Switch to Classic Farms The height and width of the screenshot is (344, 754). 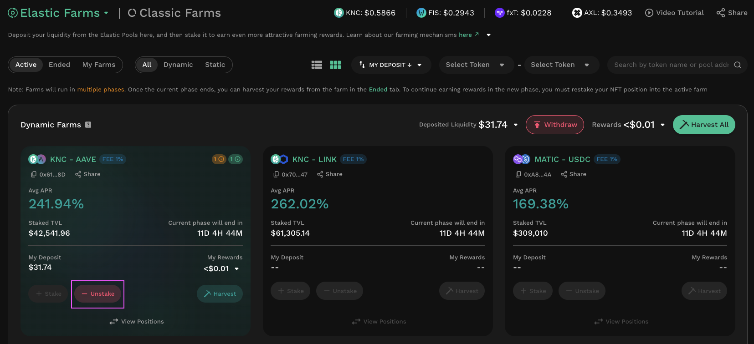click(174, 13)
